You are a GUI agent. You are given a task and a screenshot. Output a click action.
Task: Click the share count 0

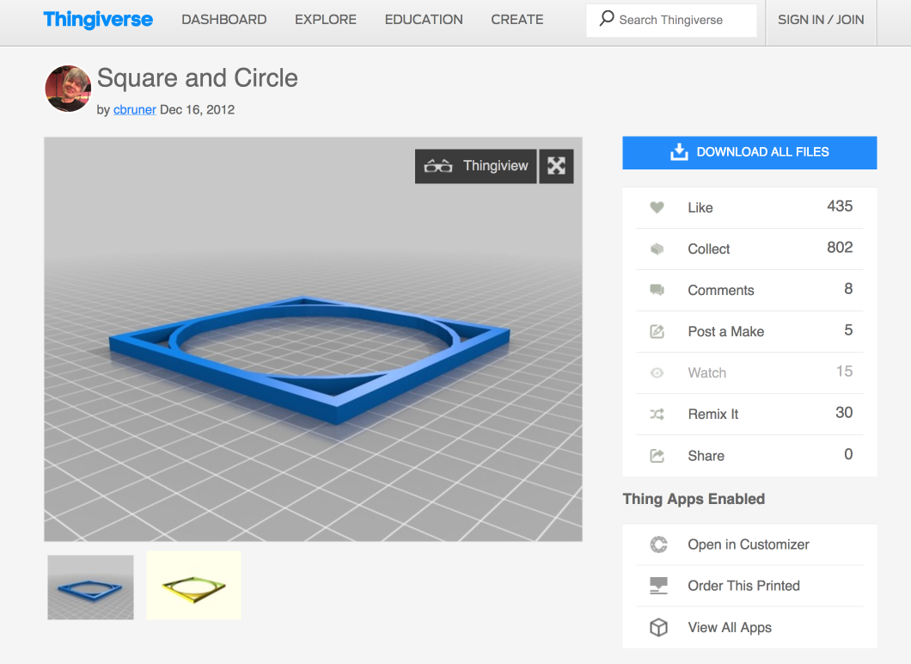tap(848, 454)
